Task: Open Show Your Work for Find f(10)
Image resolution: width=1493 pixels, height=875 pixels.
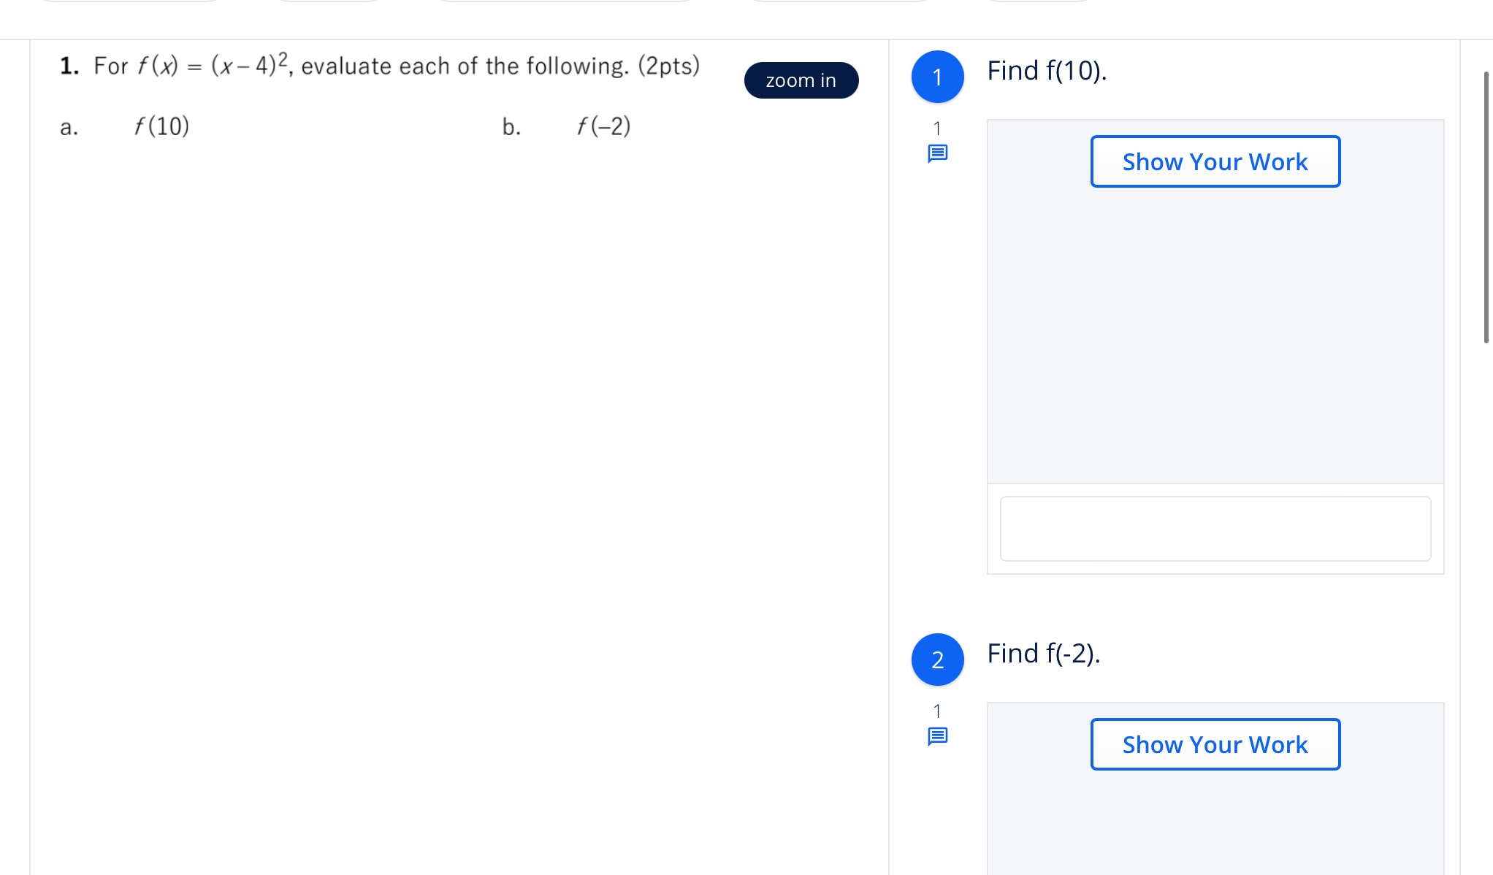Action: (x=1215, y=161)
